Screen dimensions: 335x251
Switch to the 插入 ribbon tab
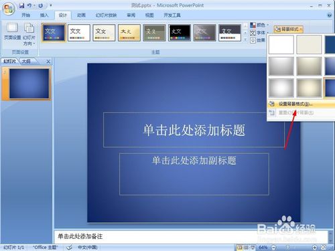tap(44, 15)
